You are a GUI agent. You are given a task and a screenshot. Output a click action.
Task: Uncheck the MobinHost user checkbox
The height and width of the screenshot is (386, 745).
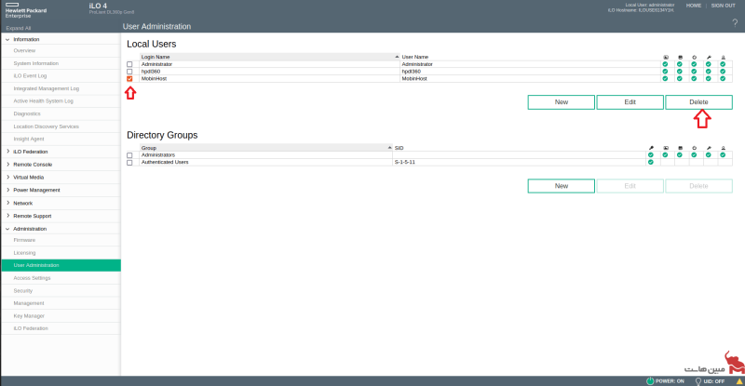[129, 79]
